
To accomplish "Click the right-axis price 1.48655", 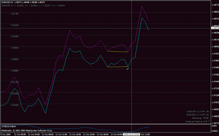I will [x=215, y=12].
